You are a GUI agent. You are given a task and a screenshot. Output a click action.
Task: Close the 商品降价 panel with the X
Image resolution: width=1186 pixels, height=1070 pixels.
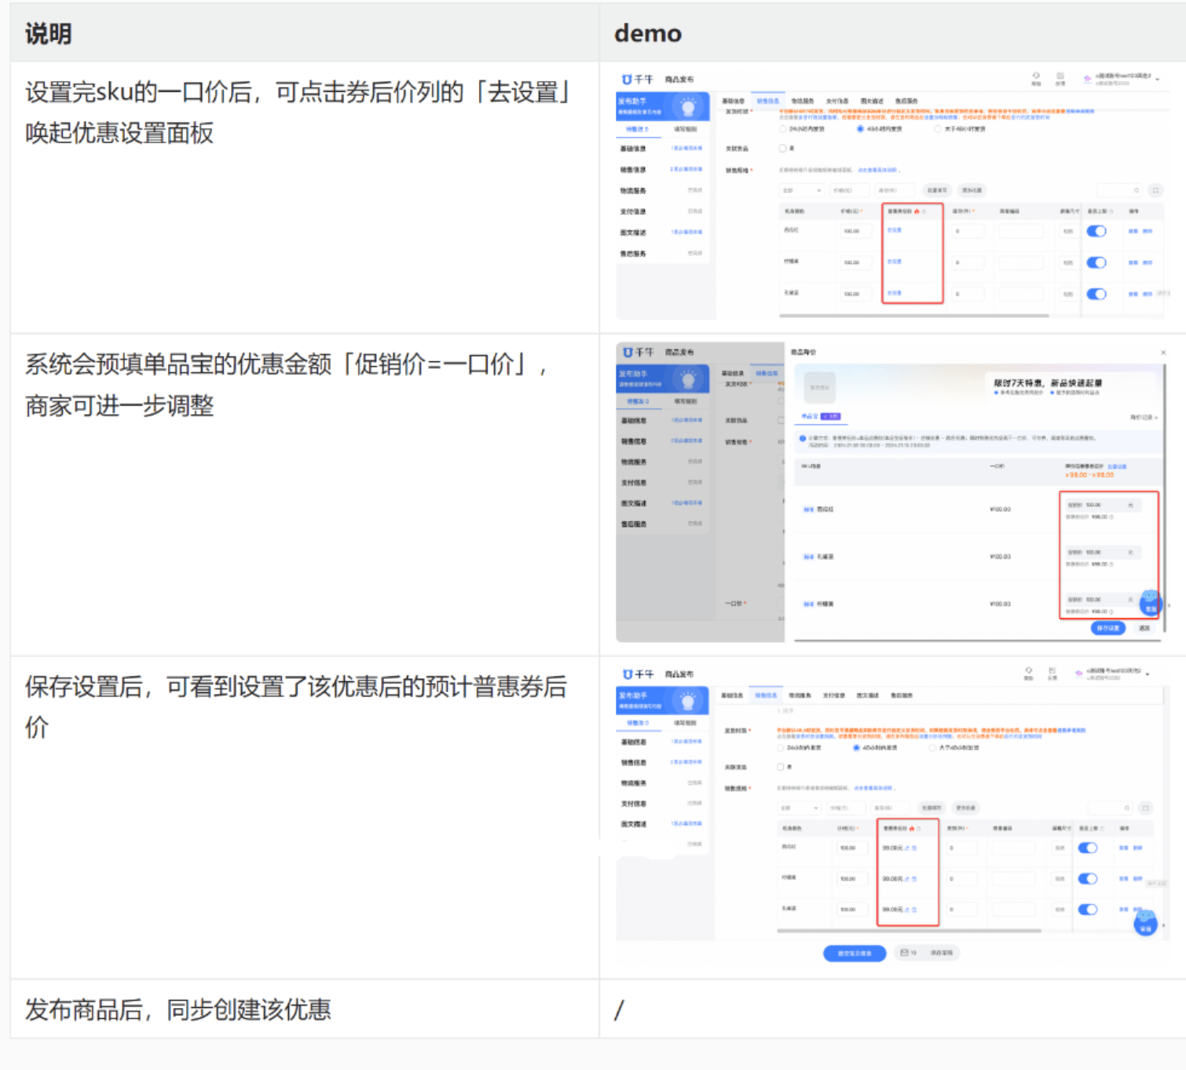click(1163, 353)
